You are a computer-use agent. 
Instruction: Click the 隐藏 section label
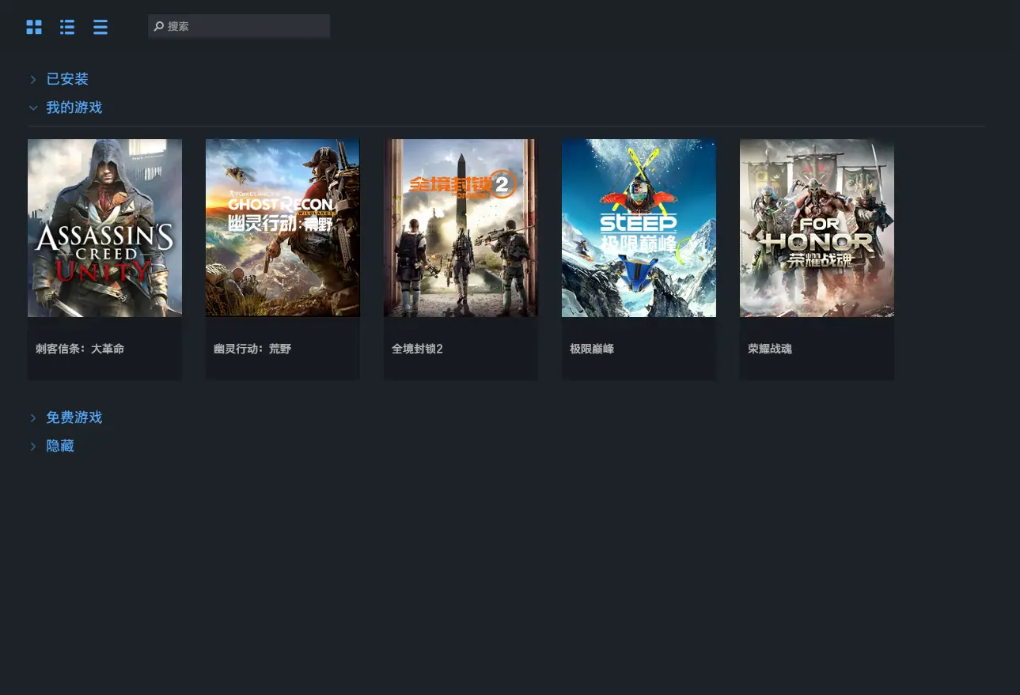[x=60, y=446]
